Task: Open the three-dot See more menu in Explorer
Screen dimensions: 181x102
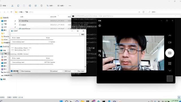Action: 70,6
